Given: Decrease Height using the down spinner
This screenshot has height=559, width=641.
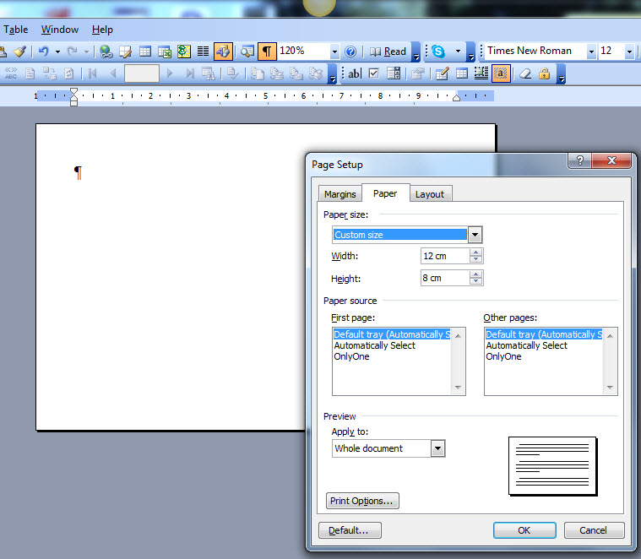Looking at the screenshot, I should pyautogui.click(x=475, y=281).
